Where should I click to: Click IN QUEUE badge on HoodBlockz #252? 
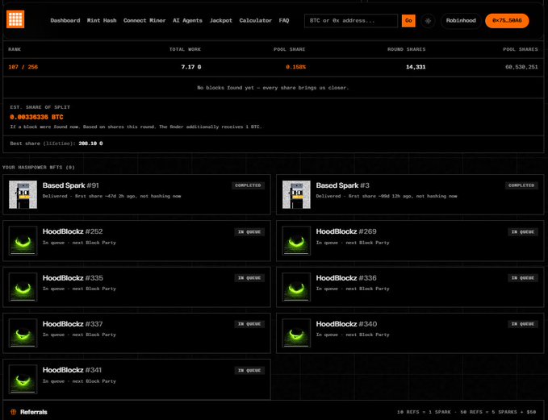(249, 232)
